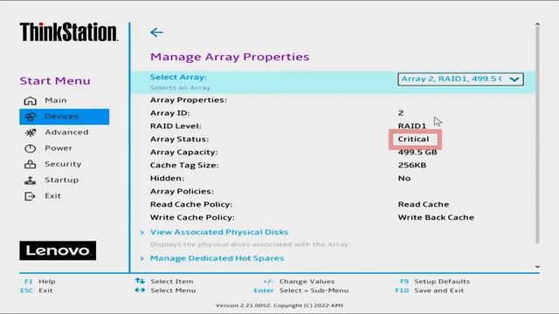Click the Power clock icon
This screenshot has height=314, width=559.
30,148
